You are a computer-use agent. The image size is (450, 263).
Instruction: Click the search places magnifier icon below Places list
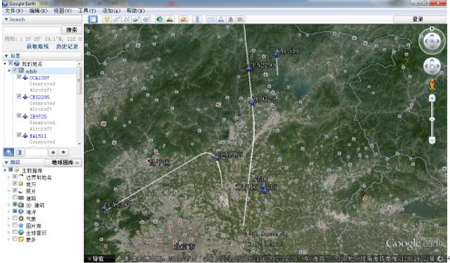tap(8, 152)
